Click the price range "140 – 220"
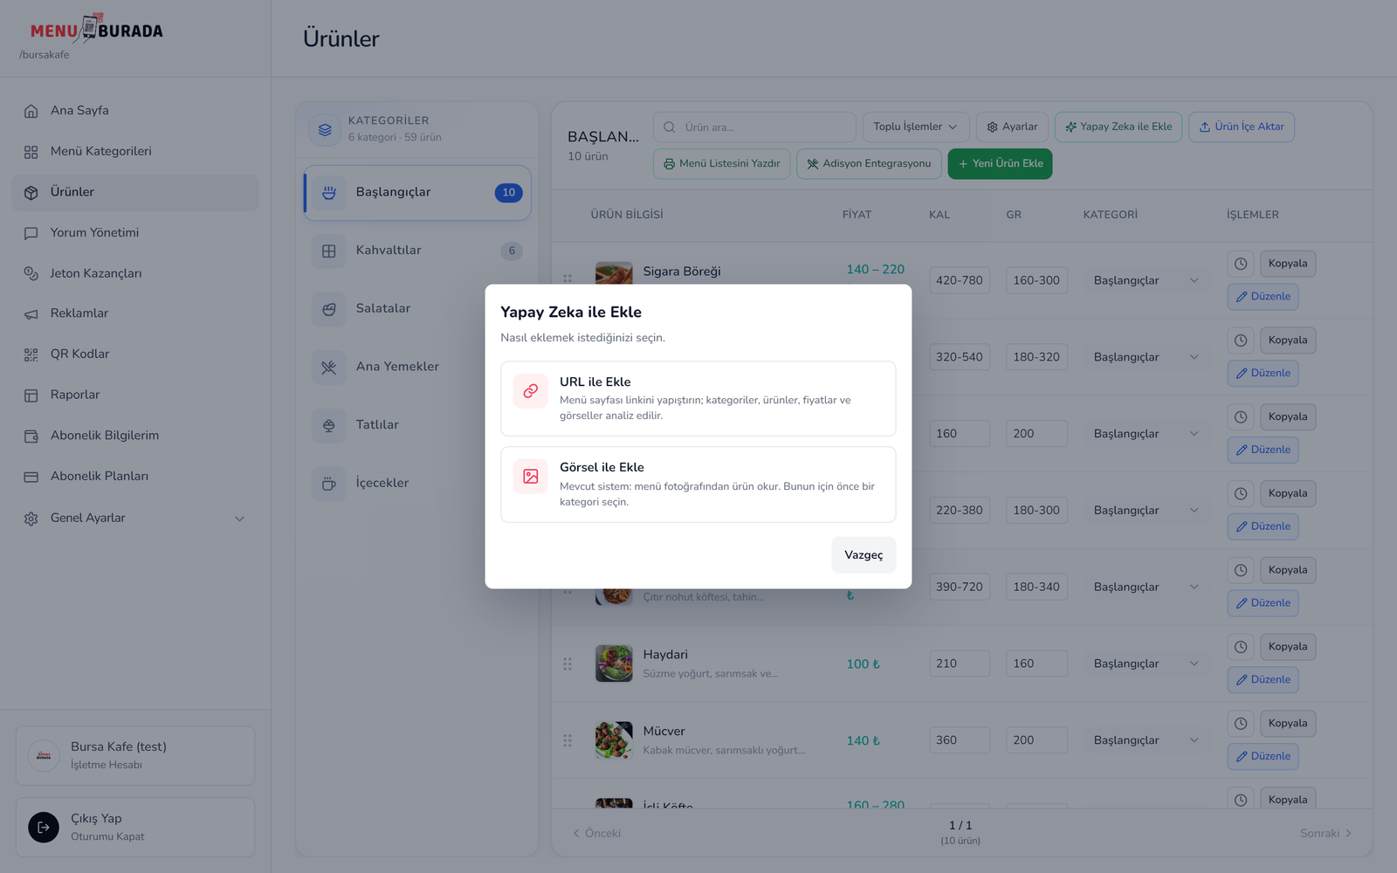Screen dimensions: 1397x873 pos(875,270)
